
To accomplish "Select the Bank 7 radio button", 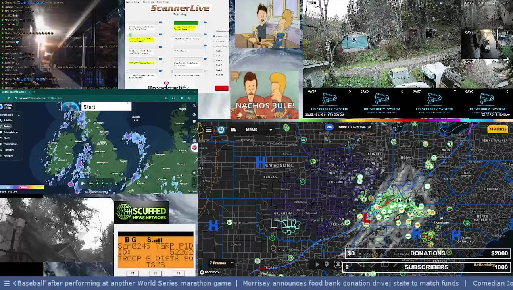I will point(214,60).
